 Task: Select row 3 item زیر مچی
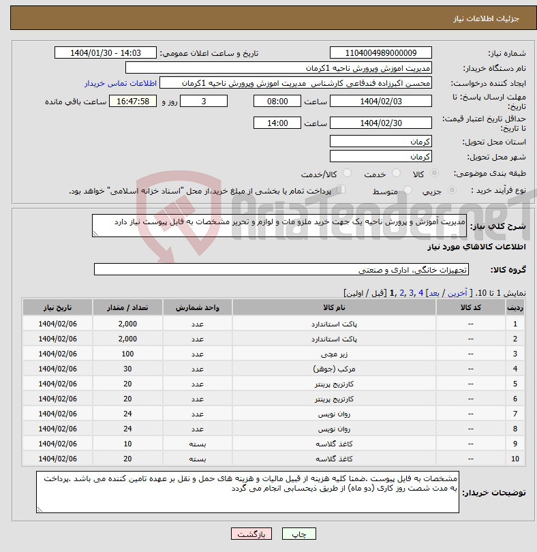tap(334, 354)
